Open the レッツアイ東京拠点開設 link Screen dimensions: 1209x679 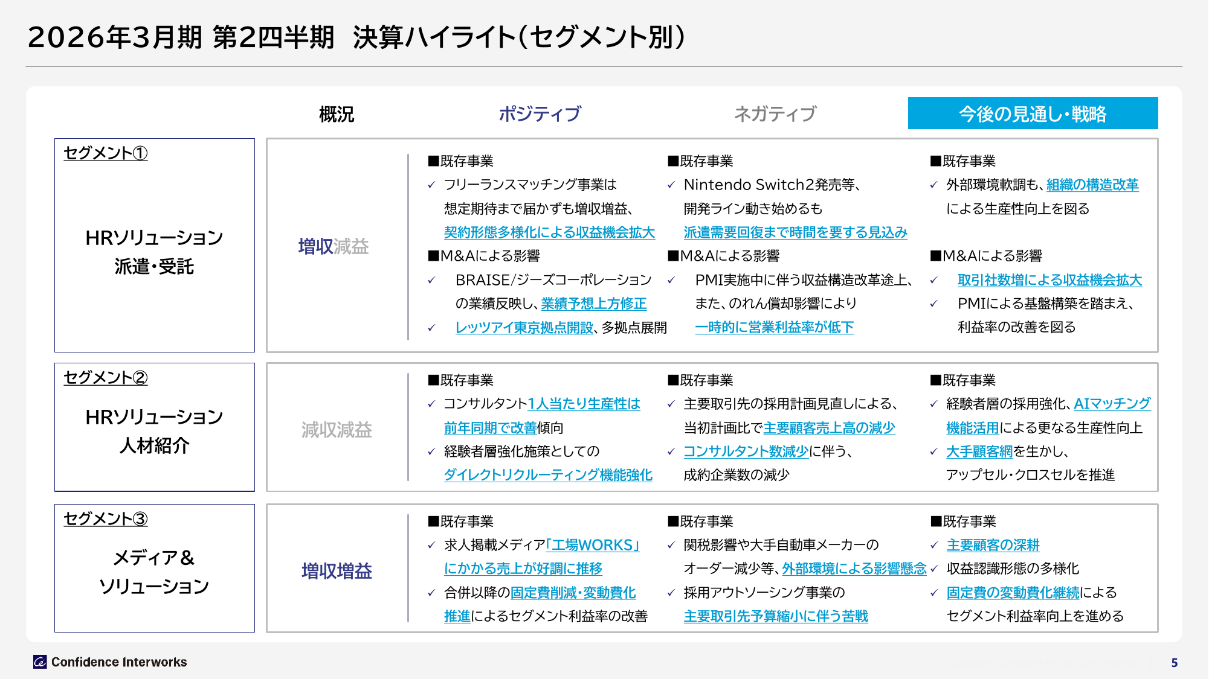[x=524, y=327]
